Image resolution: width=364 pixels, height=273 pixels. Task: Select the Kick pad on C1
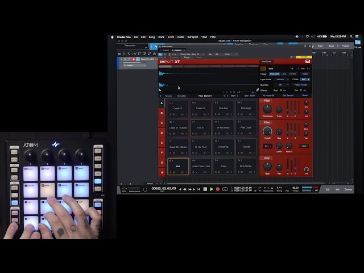(x=178, y=167)
